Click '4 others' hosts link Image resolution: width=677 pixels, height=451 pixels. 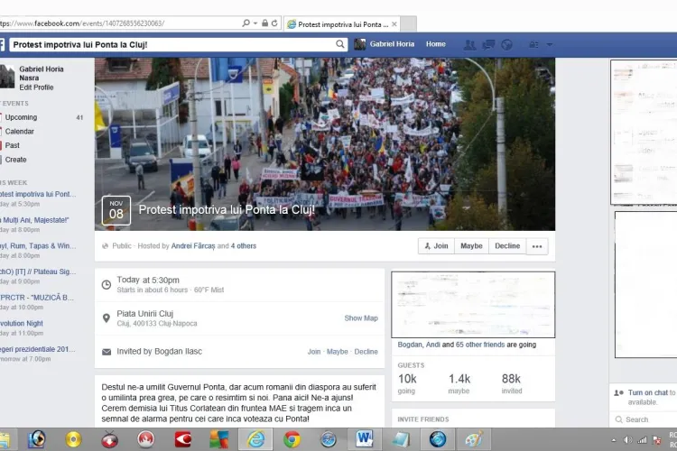coord(244,246)
